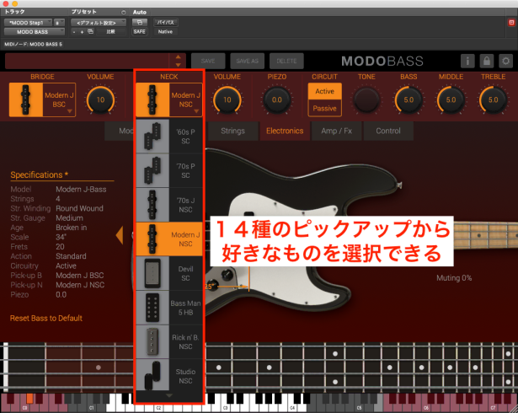Open the default preset dropdown
518x413 pixels.
click(x=99, y=23)
